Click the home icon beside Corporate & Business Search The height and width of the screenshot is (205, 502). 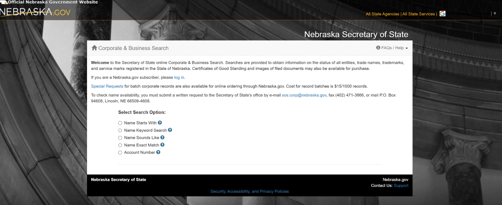click(x=94, y=48)
